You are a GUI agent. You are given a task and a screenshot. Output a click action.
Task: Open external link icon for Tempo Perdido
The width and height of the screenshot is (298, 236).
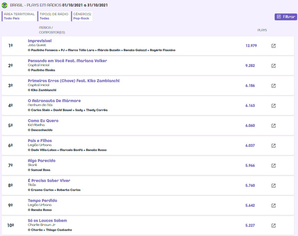coord(273,205)
